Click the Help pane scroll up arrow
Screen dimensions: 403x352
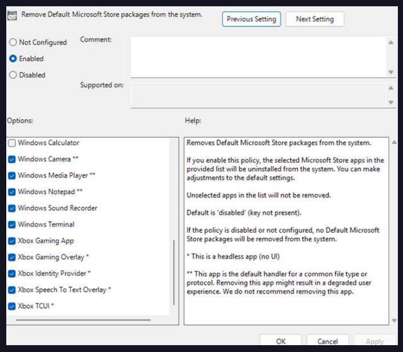[x=394, y=142]
